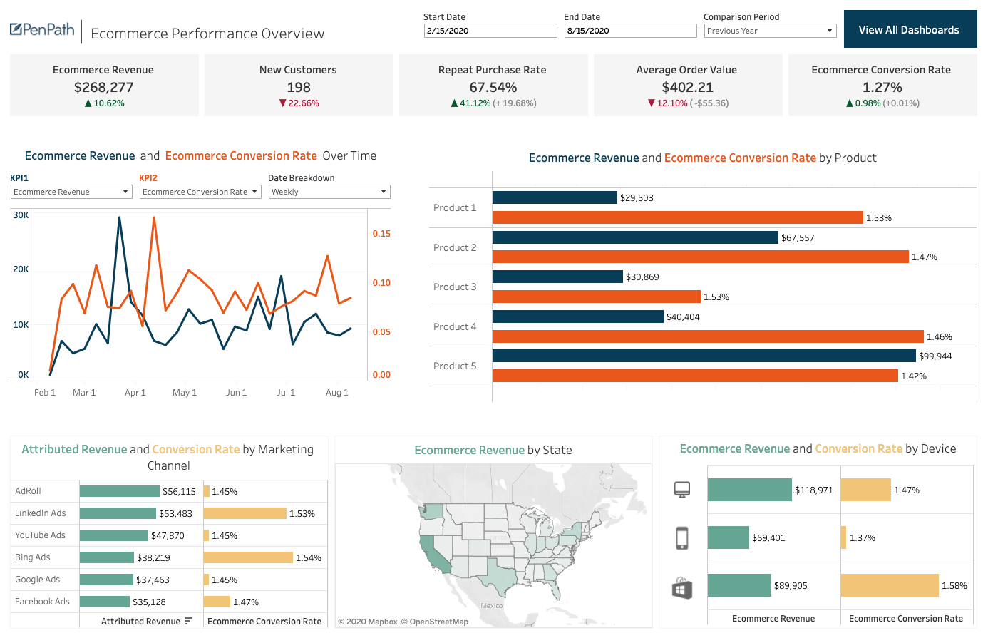Click the Start Date input field
The height and width of the screenshot is (638, 983).
click(490, 31)
